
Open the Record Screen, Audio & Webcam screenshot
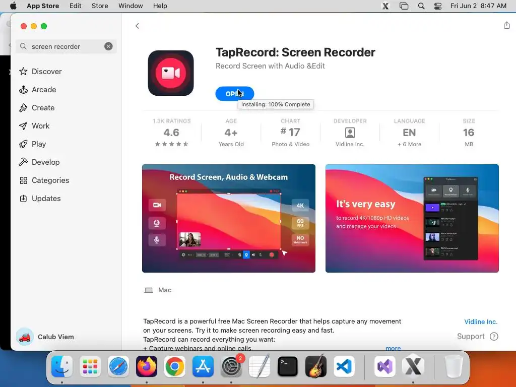click(x=229, y=219)
